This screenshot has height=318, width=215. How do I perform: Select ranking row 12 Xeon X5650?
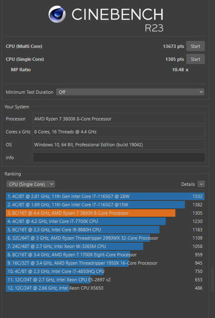point(105,288)
